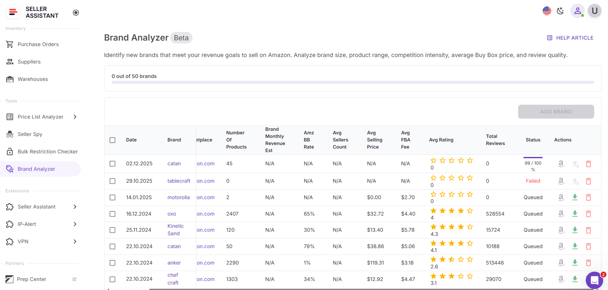The image size is (608, 290).
Task: Sort by Avg Rating column header
Action: coord(441,140)
